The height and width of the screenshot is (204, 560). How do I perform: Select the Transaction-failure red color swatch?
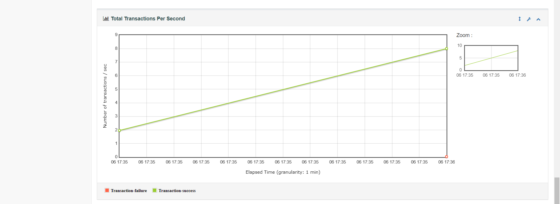(x=107, y=190)
